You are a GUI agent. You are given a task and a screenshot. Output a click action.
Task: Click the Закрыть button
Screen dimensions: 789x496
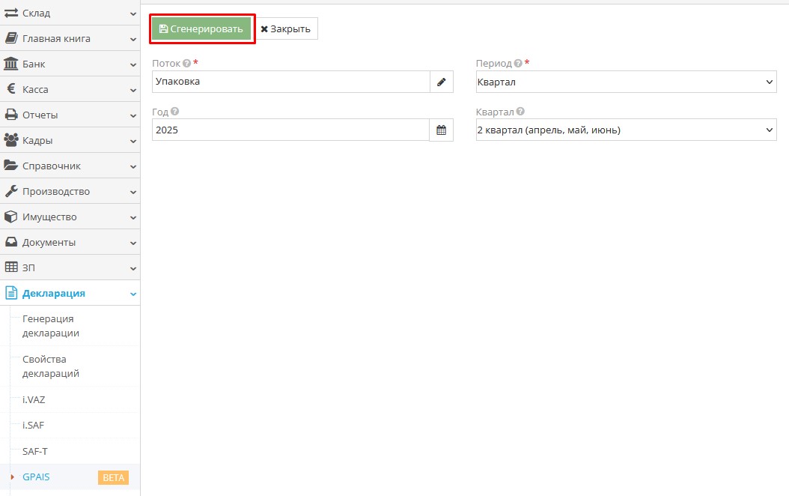tap(286, 28)
